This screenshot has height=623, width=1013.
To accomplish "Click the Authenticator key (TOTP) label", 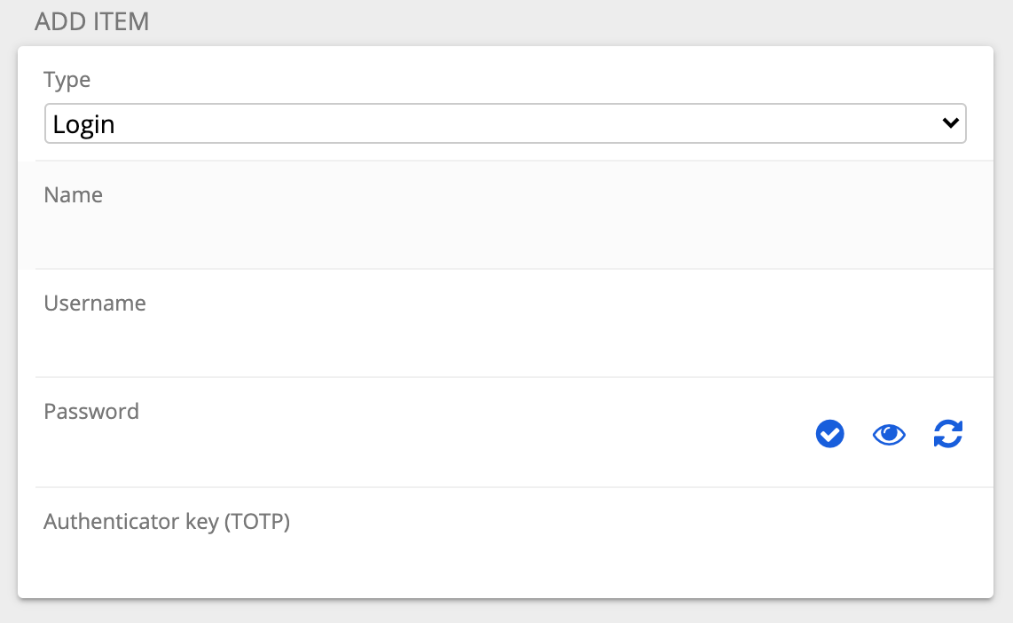I will (x=167, y=522).
